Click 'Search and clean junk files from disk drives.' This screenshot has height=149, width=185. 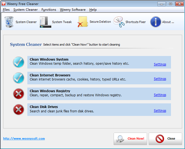(x=62, y=111)
